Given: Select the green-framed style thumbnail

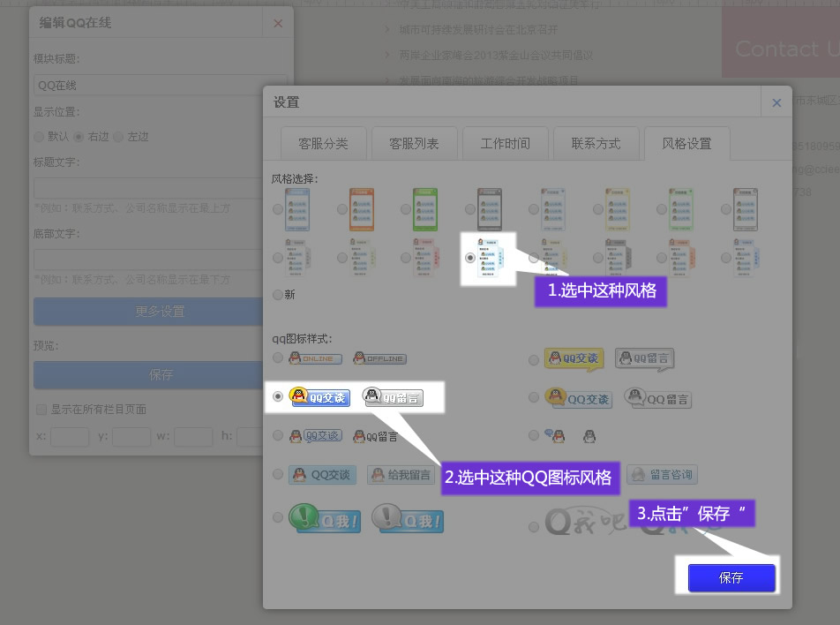Looking at the screenshot, I should click(x=425, y=209).
